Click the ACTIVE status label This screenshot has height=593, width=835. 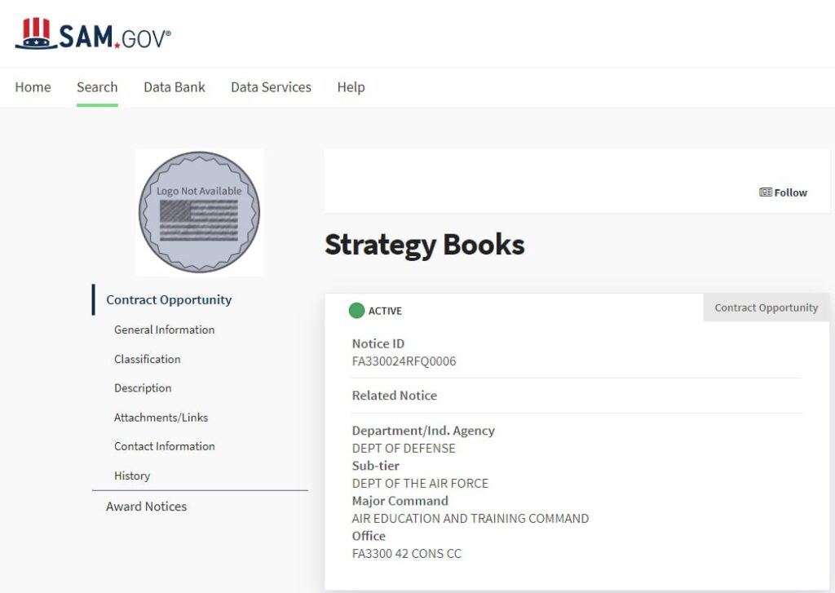pyautogui.click(x=385, y=311)
